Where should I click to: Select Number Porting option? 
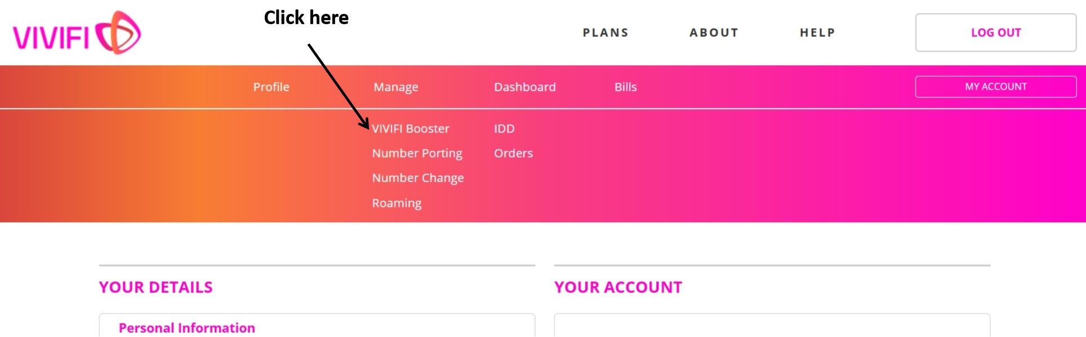click(x=417, y=154)
